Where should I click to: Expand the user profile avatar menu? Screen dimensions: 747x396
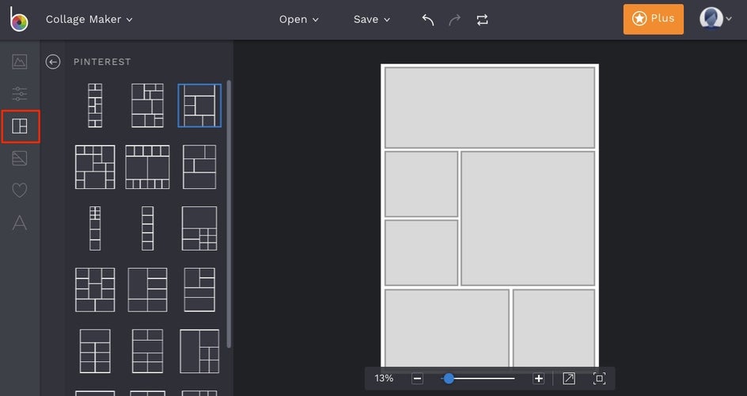click(715, 19)
